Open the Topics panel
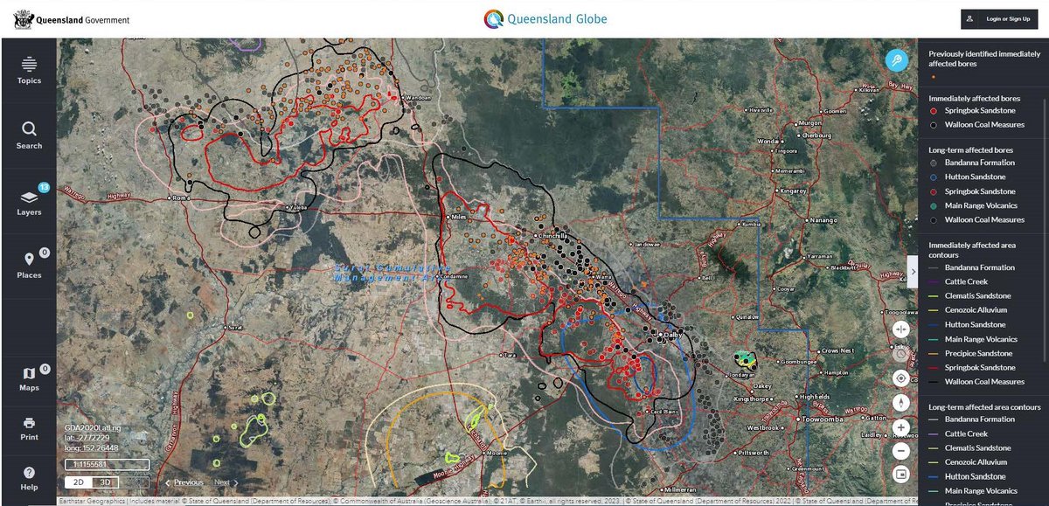The image size is (1049, 506). (29, 70)
